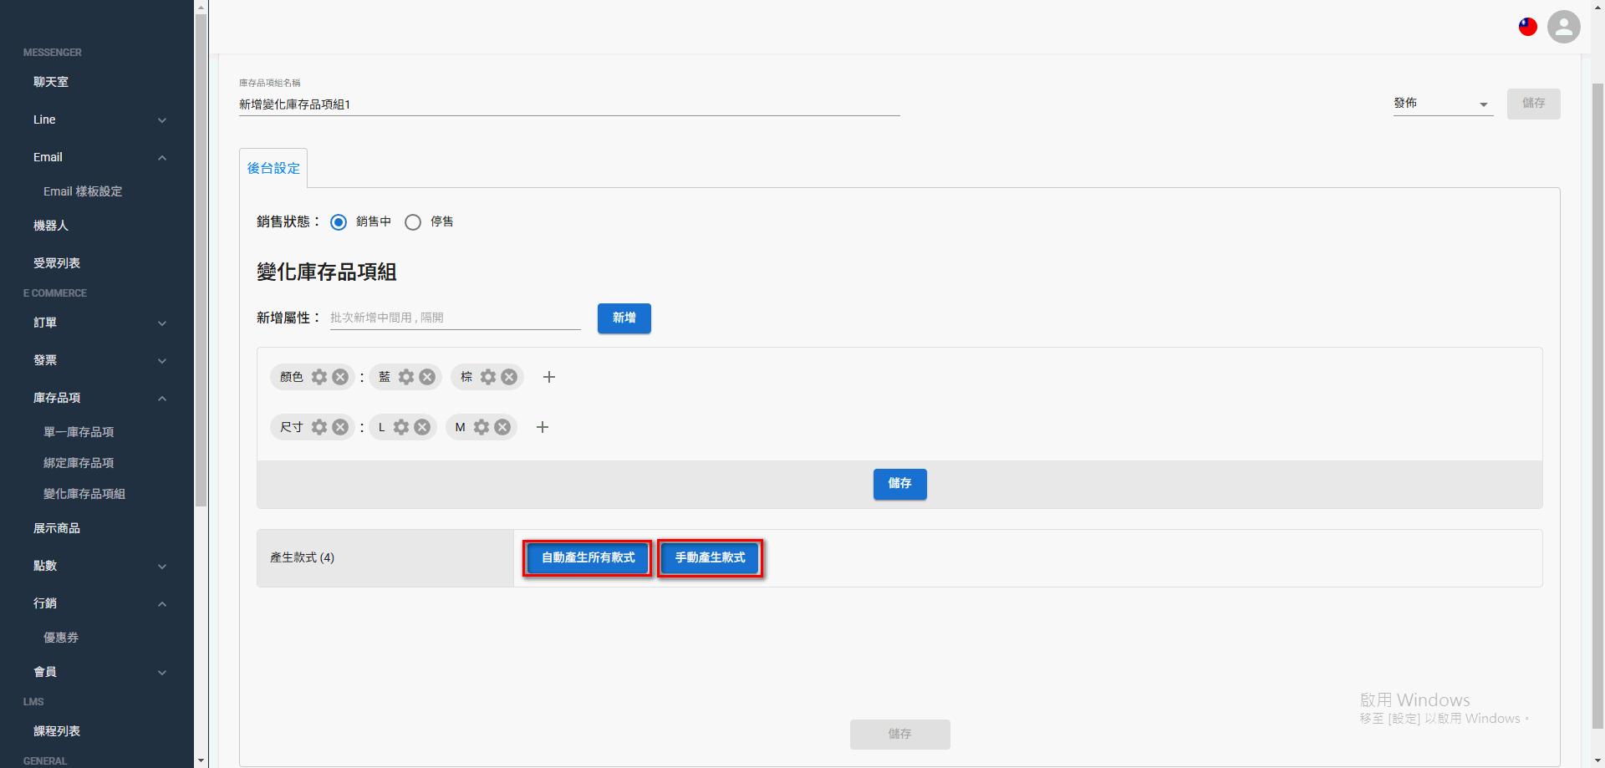Delete the M size value chip
Viewport: 1605px width, 768px height.
point(502,427)
